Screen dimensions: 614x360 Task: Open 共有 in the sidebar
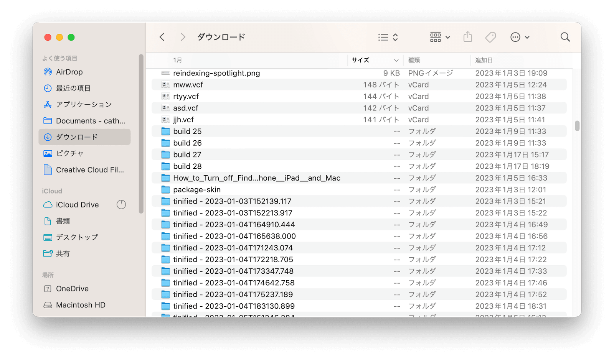coord(84,253)
